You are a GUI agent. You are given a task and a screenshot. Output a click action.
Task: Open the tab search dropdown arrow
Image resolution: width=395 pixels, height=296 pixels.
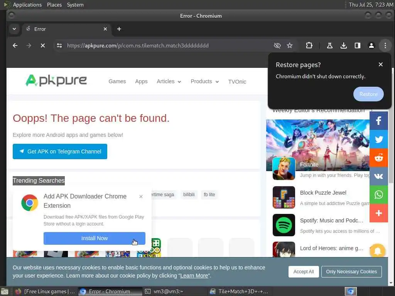[14, 29]
